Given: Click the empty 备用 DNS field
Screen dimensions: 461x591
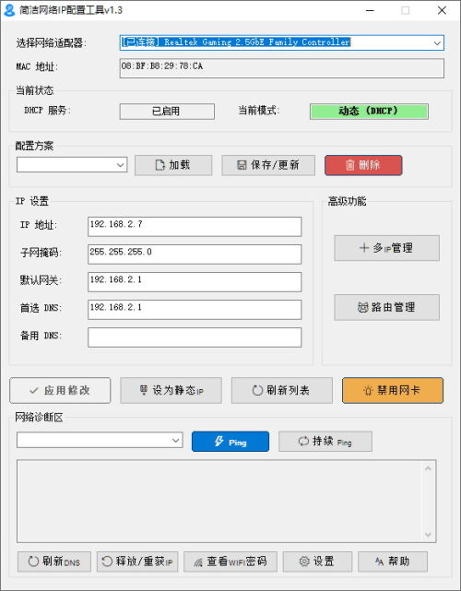Looking at the screenshot, I should click(x=195, y=337).
